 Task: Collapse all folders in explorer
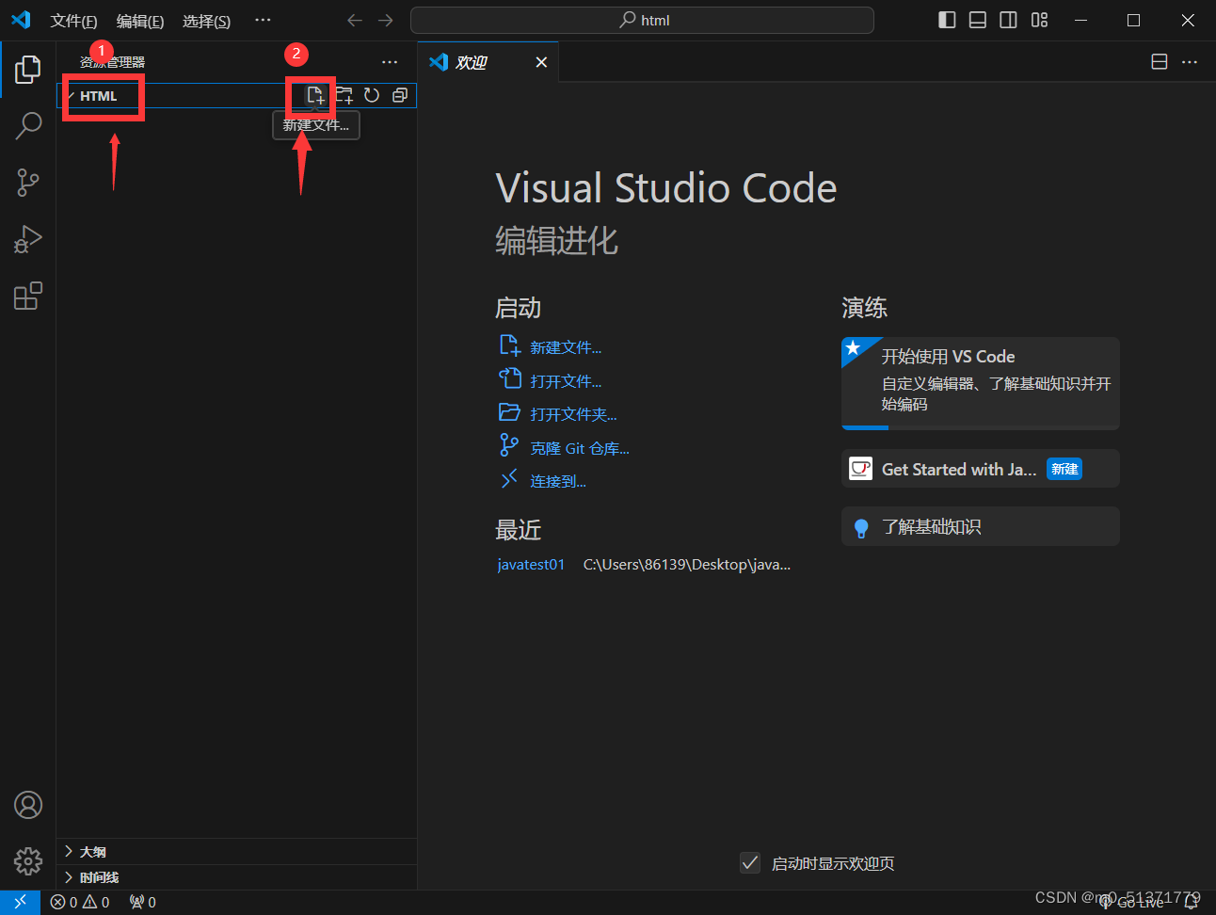coord(400,95)
